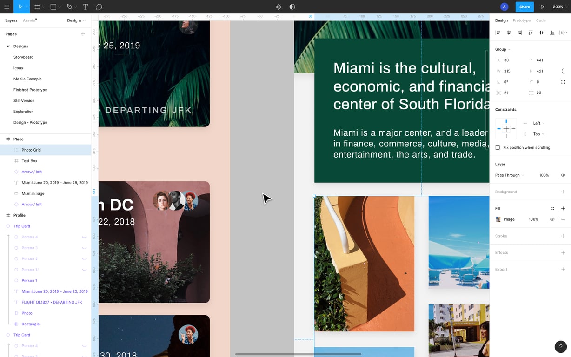The image size is (571, 357).
Task: Enable Fix position when scrolling checkbox
Action: click(498, 147)
